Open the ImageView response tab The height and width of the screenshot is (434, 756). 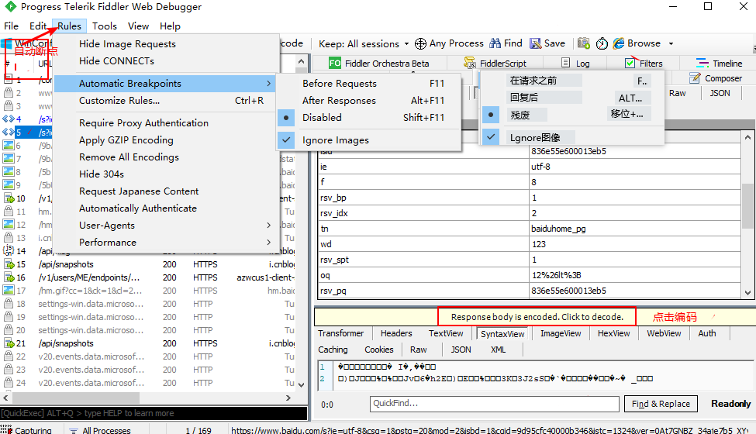[561, 333]
